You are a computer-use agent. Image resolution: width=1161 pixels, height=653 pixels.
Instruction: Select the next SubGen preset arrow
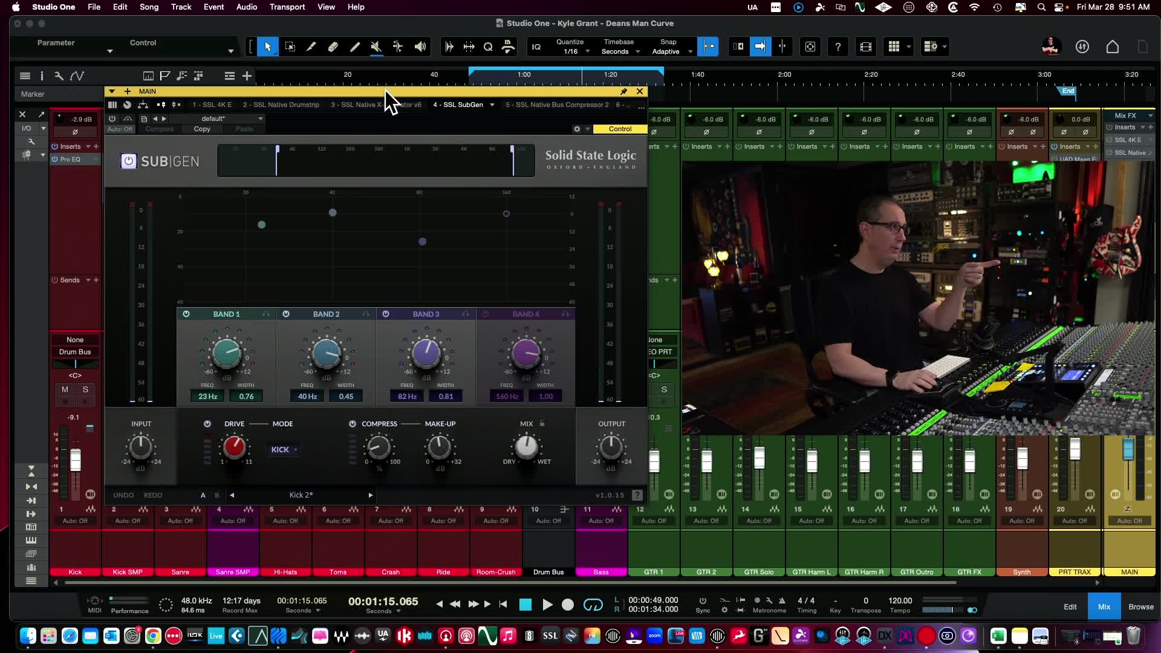point(371,495)
